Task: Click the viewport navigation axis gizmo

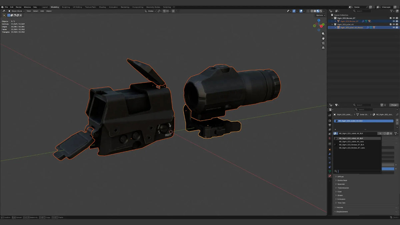Action: tap(319, 24)
